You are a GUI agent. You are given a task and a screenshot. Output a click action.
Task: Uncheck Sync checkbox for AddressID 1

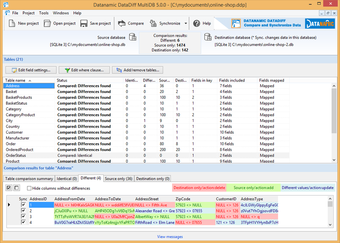coord(23,205)
